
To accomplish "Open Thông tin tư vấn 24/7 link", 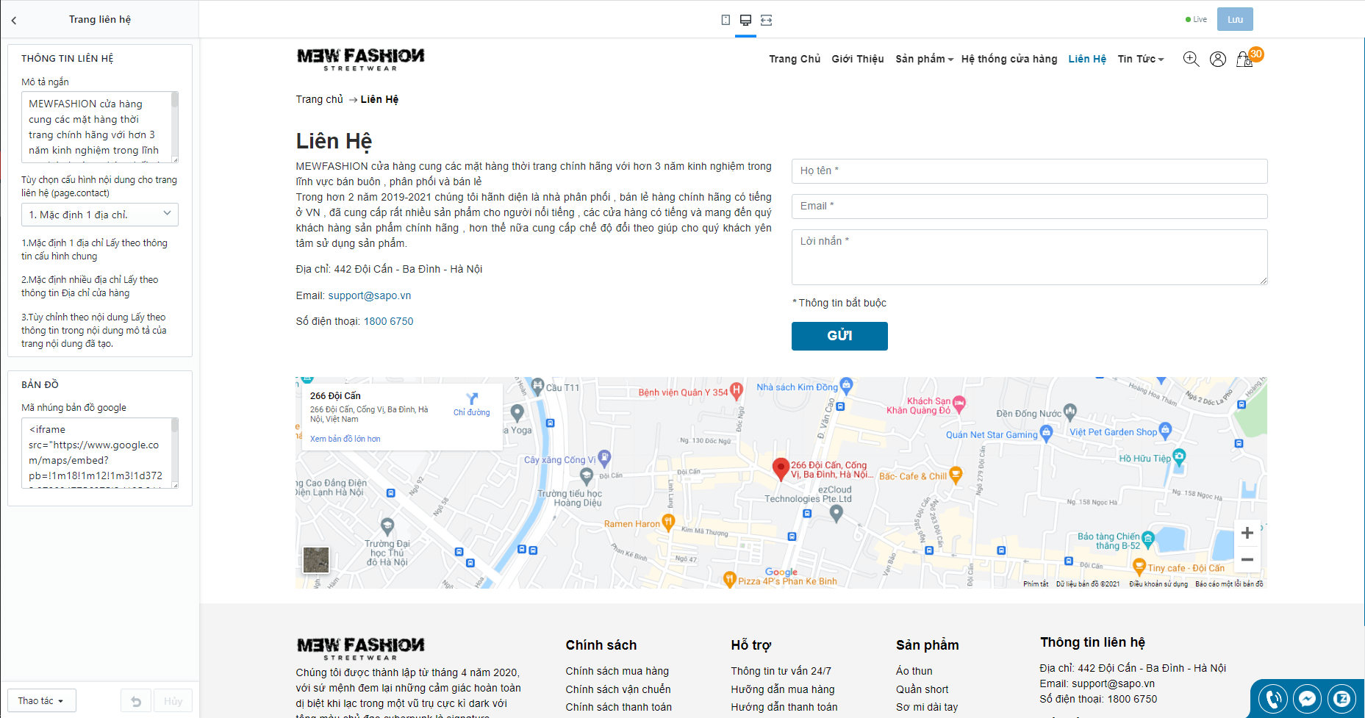I will [781, 671].
